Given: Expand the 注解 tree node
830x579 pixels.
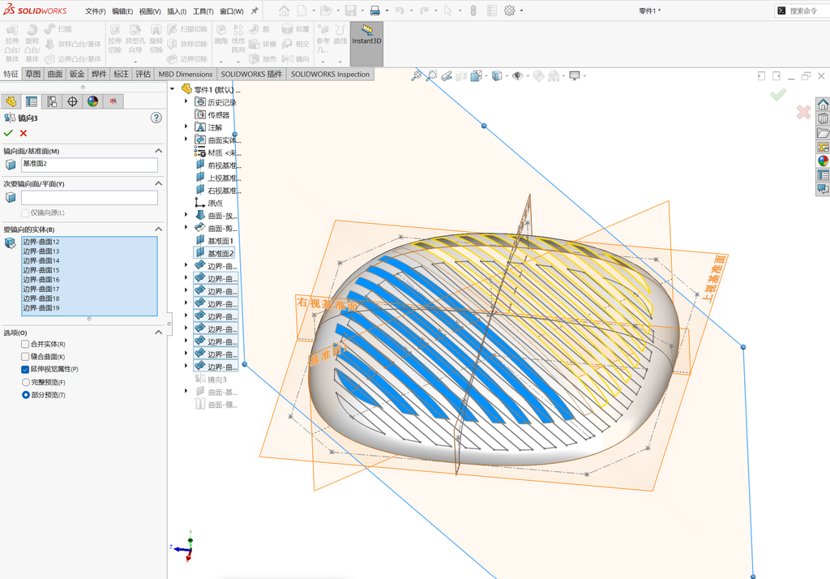Looking at the screenshot, I should point(186,126).
